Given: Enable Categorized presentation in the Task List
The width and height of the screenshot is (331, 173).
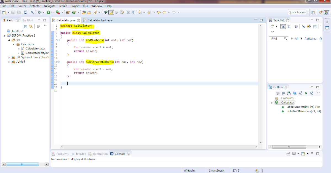Looking at the screenshot, I should (x=283, y=27).
